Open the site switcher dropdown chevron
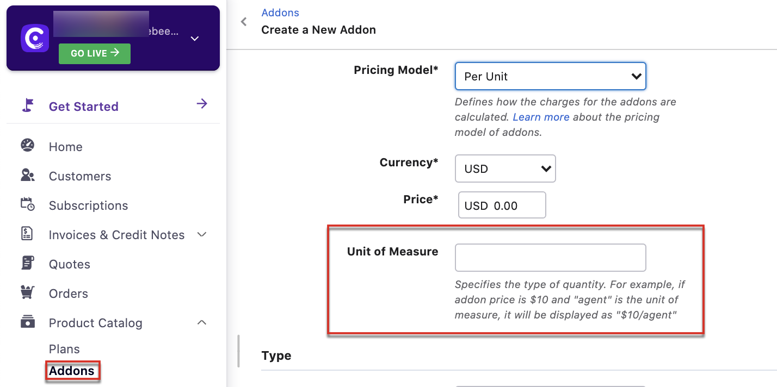This screenshot has height=387, width=777. coord(195,39)
